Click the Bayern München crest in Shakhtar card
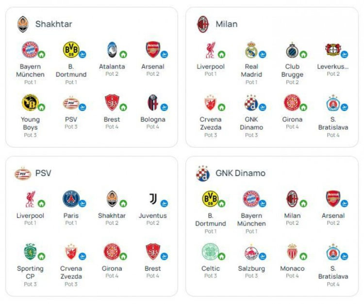The height and width of the screenshot is (304, 364). (x=29, y=49)
